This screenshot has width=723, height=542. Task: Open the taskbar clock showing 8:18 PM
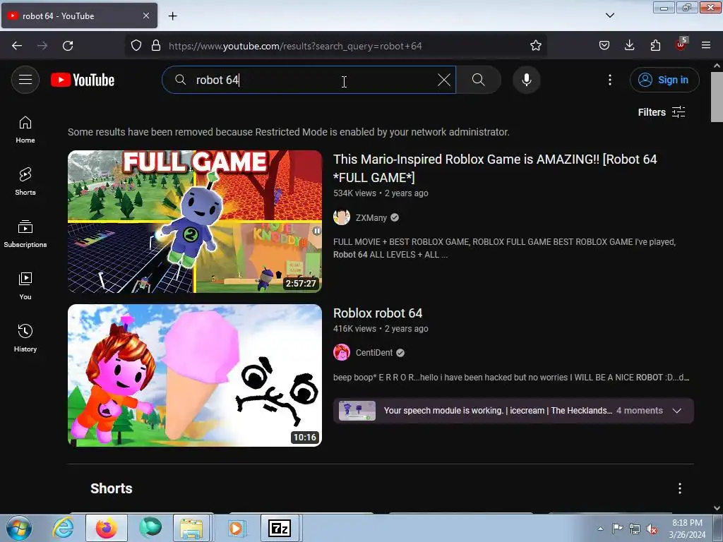[x=687, y=529]
